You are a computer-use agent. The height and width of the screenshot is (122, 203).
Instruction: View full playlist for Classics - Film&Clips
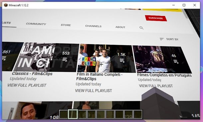click(x=27, y=85)
